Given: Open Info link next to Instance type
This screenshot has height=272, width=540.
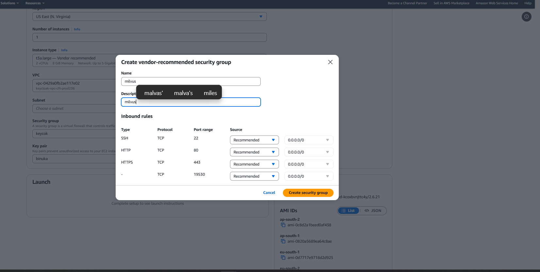Looking at the screenshot, I should (x=64, y=50).
